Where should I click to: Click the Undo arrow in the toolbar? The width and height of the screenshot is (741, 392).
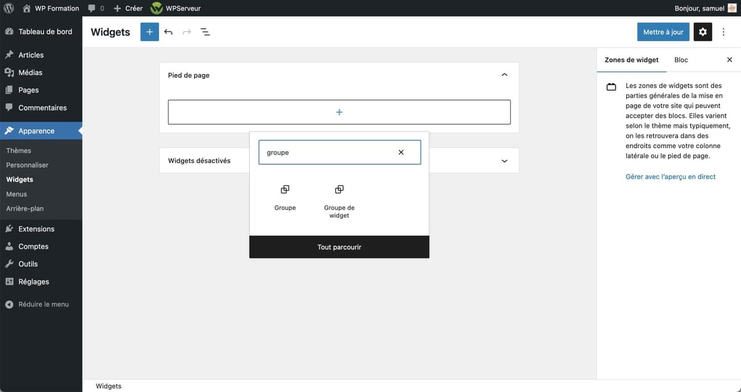click(x=168, y=31)
